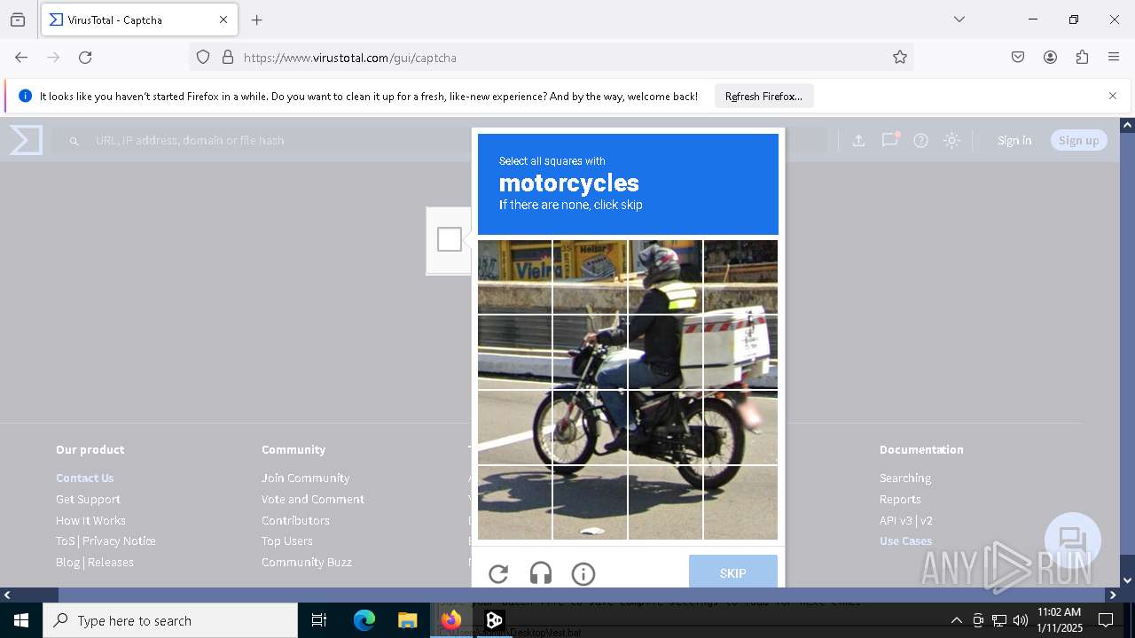Open VirusTotal notifications chat icon
The image size is (1135, 638).
[x=889, y=140]
